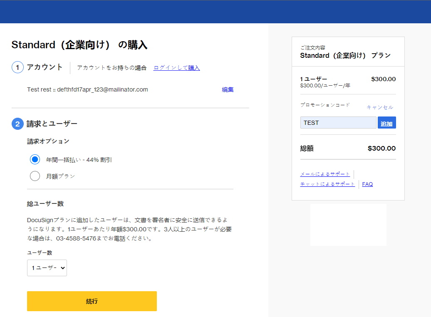
Task: Open the ユーザー数 dropdown
Action: pyautogui.click(x=47, y=268)
